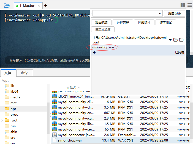
Task: Expand the root folder chevron
Action: (x=2, y=120)
